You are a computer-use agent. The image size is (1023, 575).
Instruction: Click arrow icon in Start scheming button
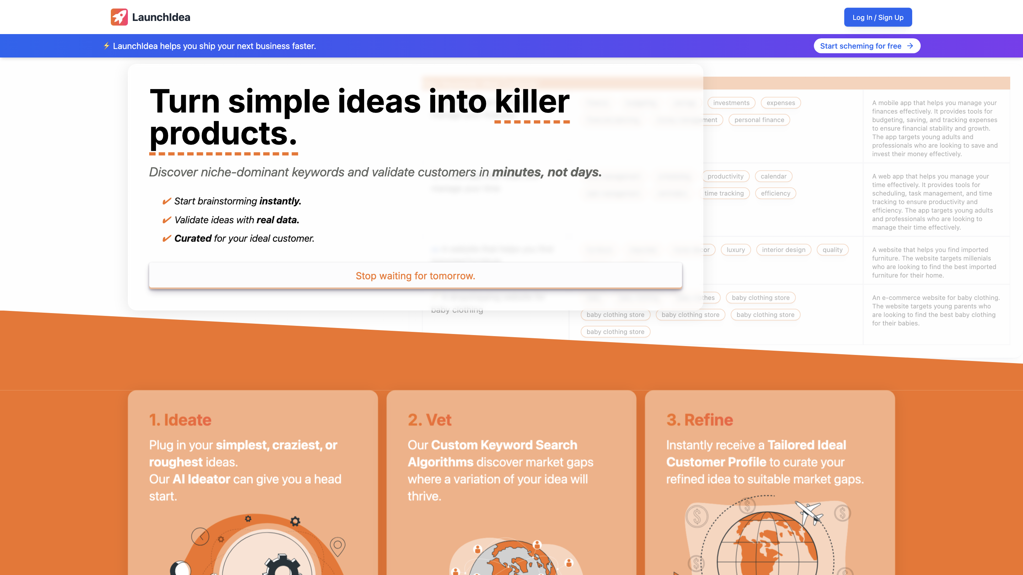(x=910, y=46)
